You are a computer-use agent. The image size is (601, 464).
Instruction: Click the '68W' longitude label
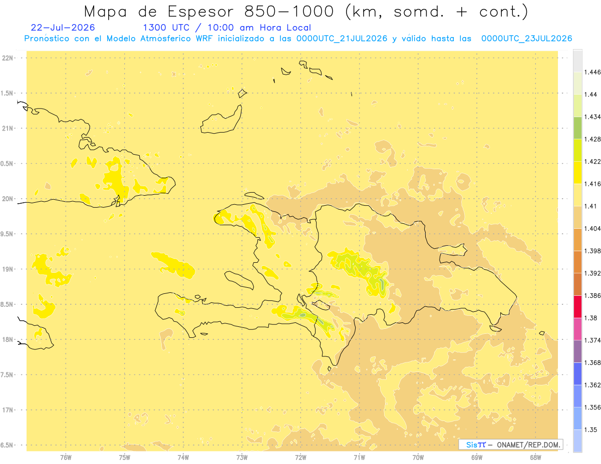pyautogui.click(x=535, y=457)
